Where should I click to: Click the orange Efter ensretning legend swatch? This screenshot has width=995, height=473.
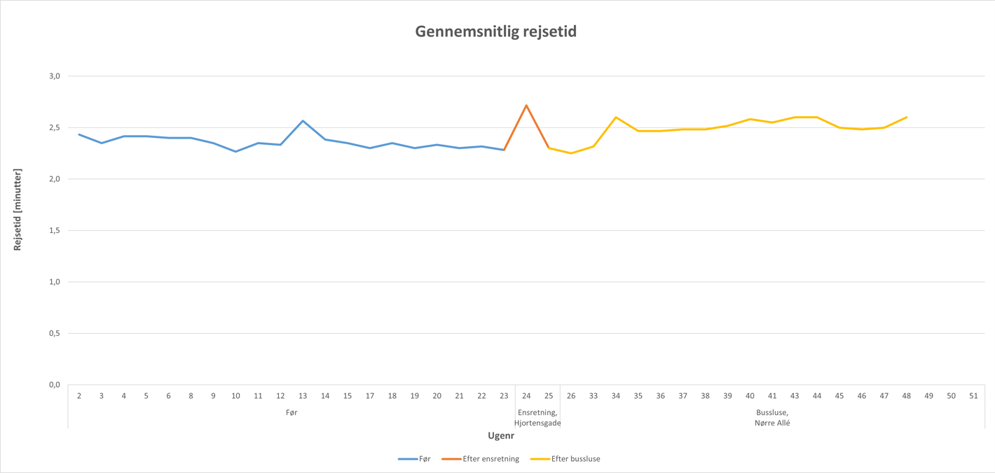coord(451,459)
